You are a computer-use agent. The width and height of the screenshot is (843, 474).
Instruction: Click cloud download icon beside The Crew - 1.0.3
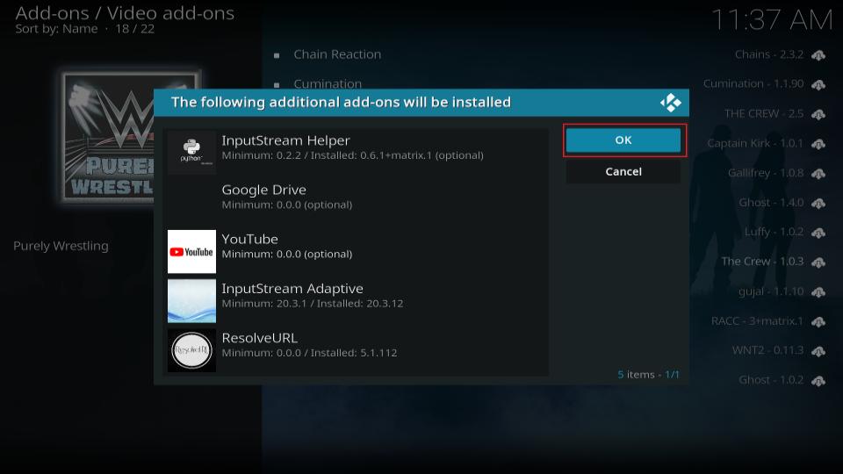point(818,262)
